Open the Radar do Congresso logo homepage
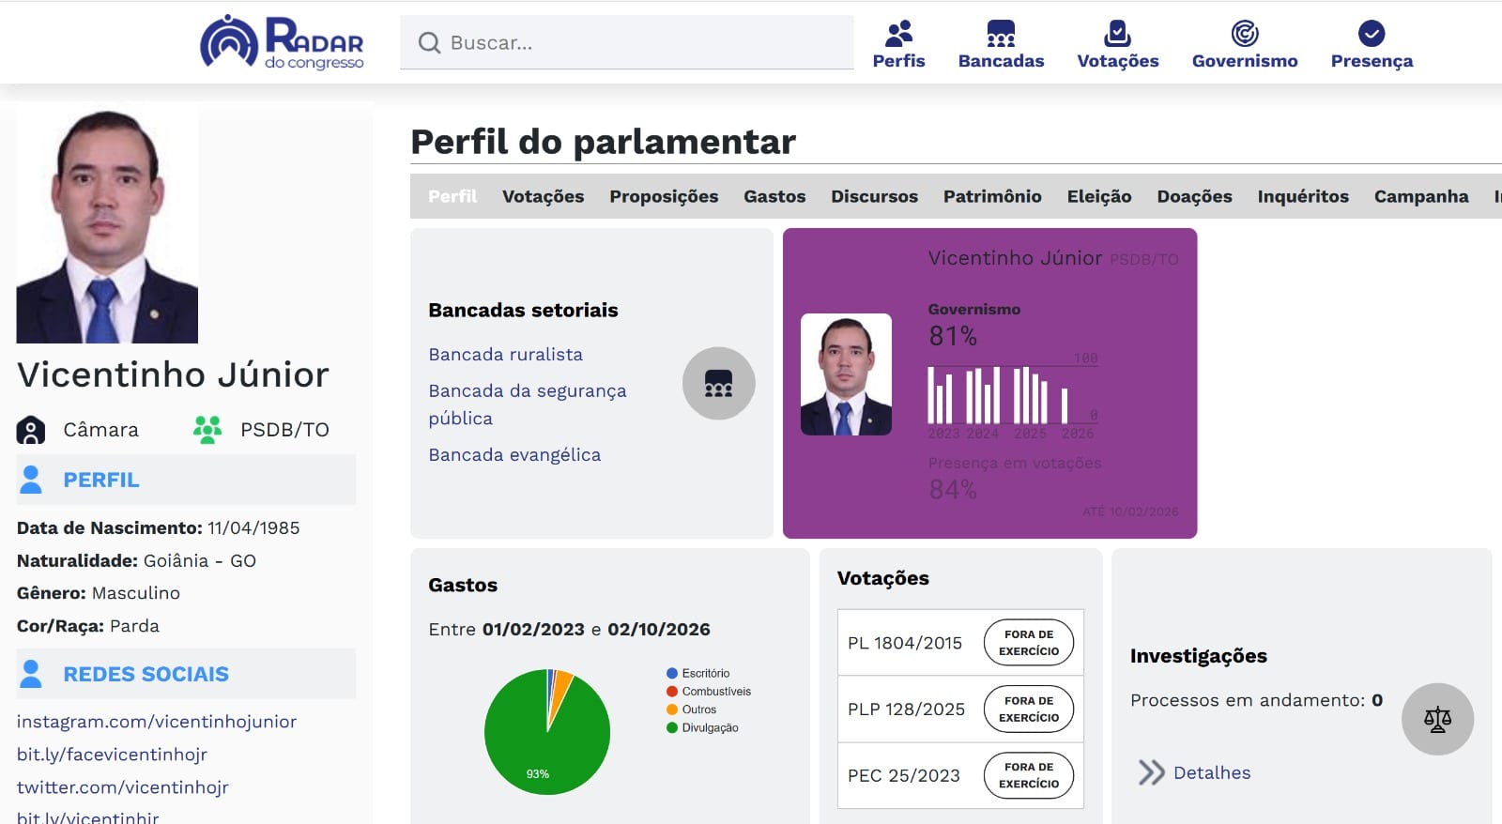 pyautogui.click(x=282, y=42)
